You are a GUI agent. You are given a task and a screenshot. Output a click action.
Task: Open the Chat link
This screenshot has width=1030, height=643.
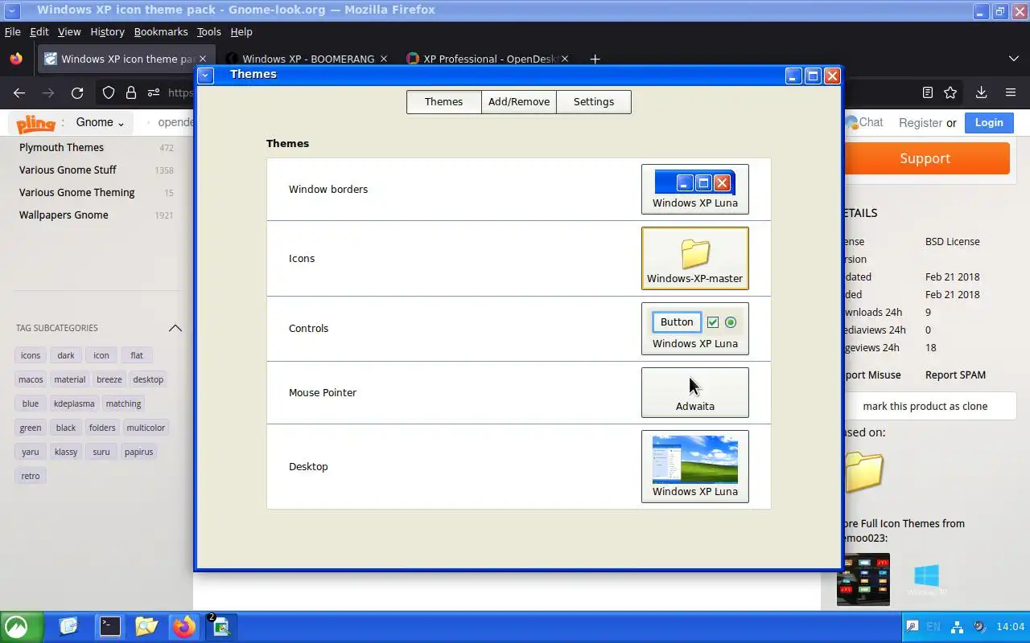point(864,122)
